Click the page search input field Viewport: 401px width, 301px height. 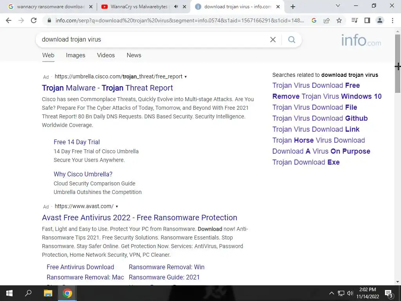point(154,40)
